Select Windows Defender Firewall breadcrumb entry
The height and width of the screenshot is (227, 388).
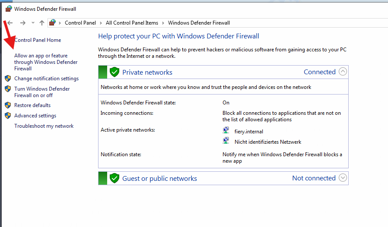(199, 23)
